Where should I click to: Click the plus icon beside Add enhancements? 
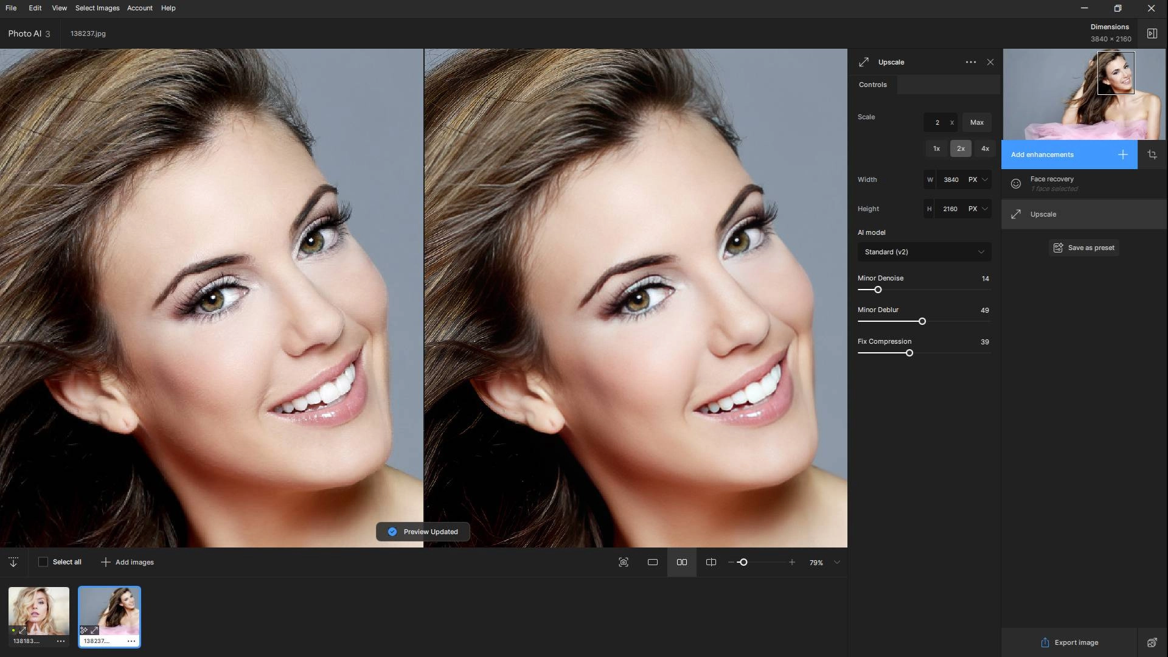(1122, 155)
